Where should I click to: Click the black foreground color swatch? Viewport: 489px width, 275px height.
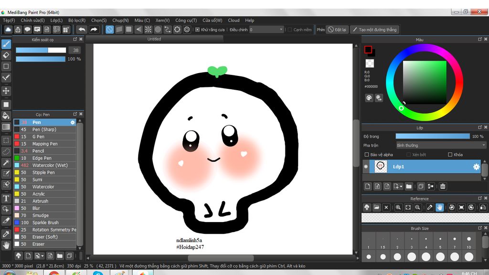[x=368, y=50]
